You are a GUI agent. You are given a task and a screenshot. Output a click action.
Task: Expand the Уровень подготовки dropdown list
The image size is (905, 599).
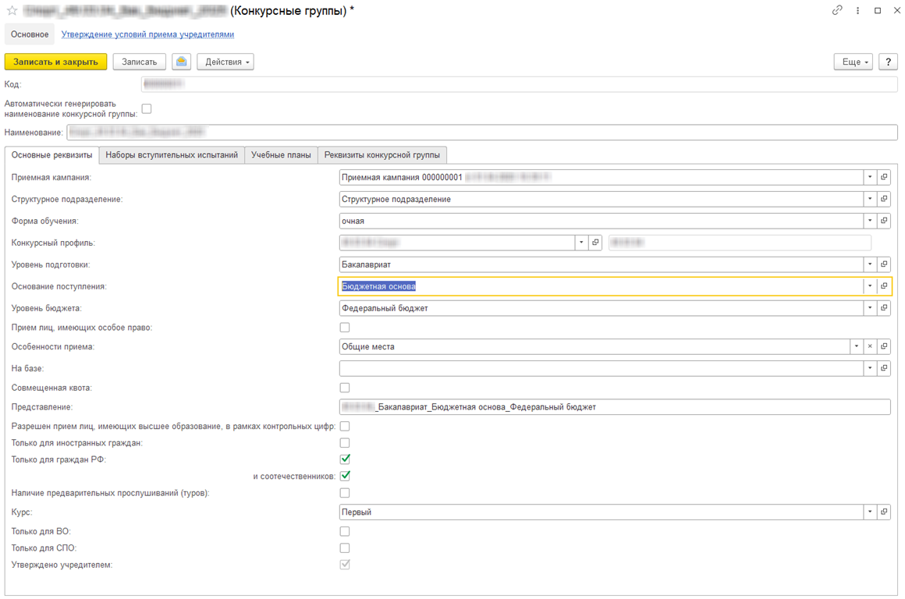pyautogui.click(x=870, y=264)
